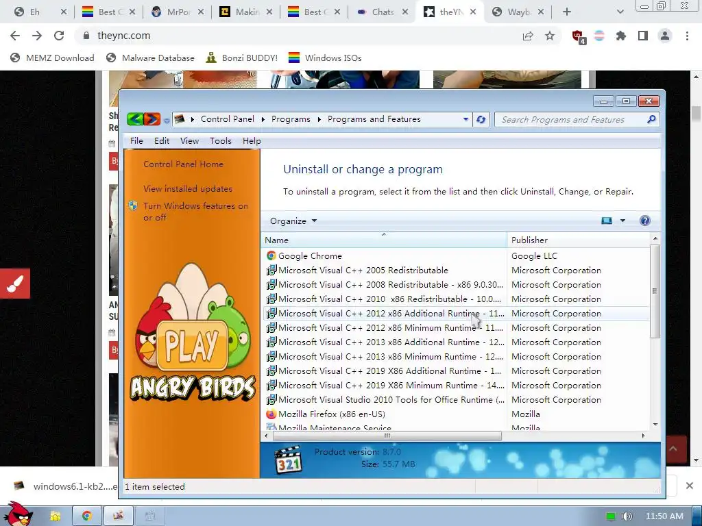The width and height of the screenshot is (702, 526).
Task: Click the green tray icon near the volume
Action: coord(611,516)
